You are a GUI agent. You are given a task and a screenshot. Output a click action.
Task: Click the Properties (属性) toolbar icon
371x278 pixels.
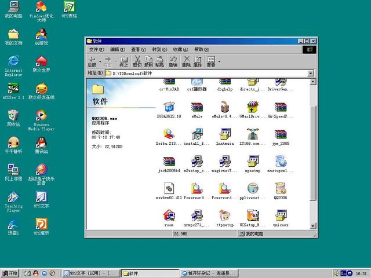tap(198, 60)
